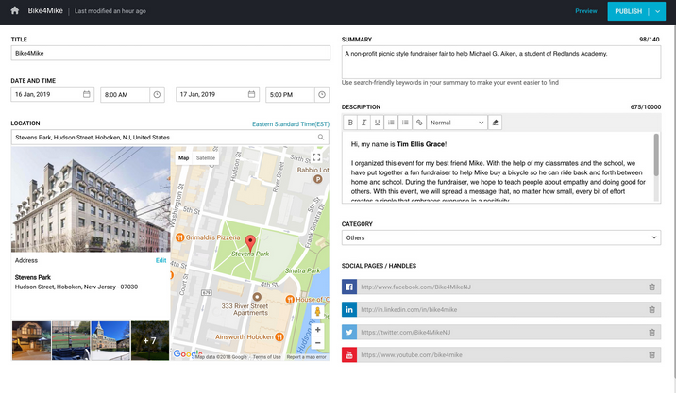Open the Category dropdown set to Others
This screenshot has height=393, width=676.
point(501,237)
